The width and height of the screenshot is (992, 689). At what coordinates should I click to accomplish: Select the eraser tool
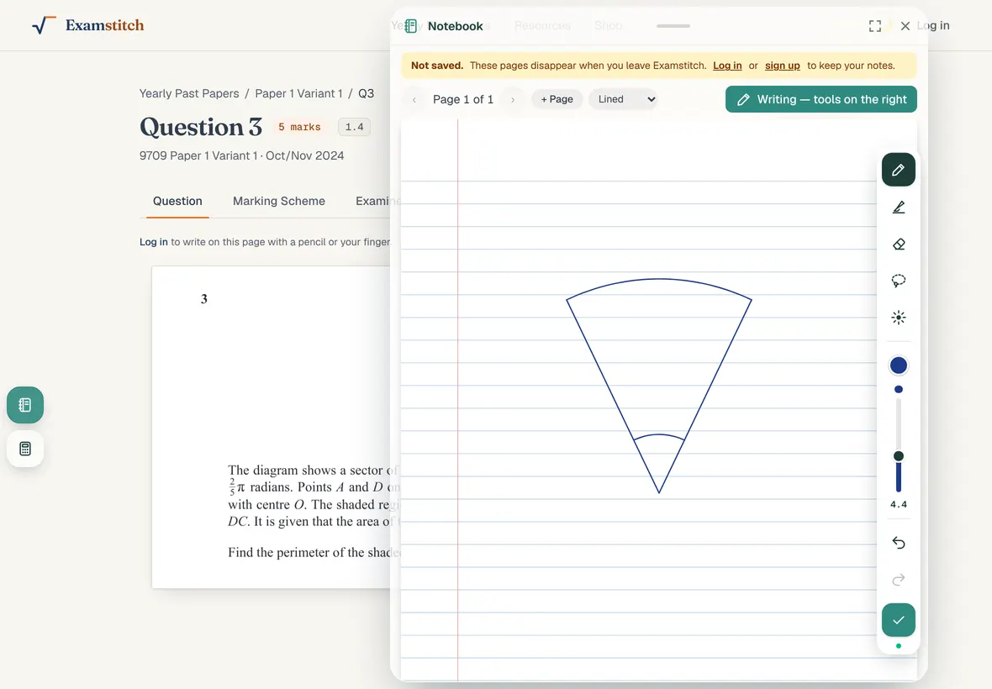click(899, 244)
